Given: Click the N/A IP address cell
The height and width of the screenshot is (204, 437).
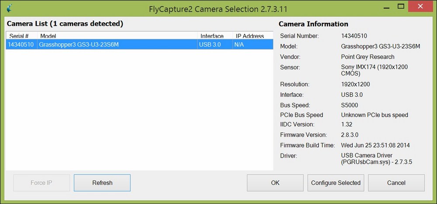Looking at the screenshot, I should [x=239, y=45].
